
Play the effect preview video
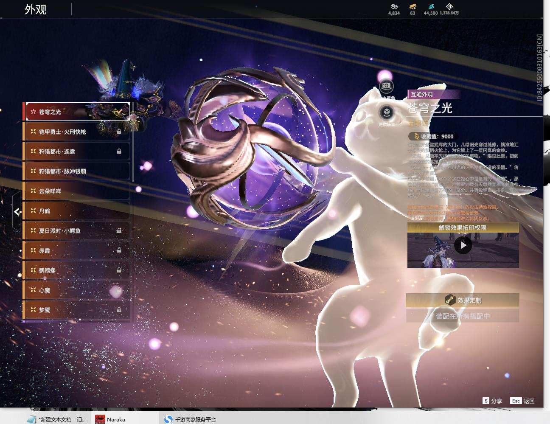[x=463, y=245]
